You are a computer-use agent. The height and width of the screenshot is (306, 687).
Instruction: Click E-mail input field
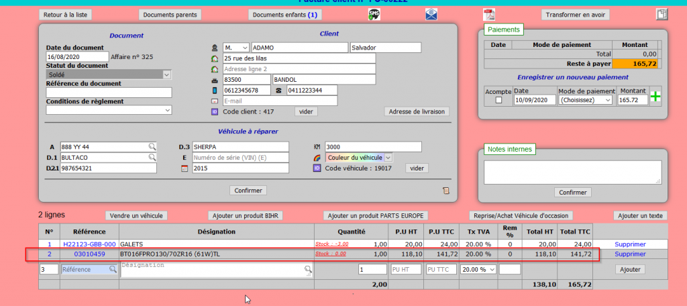pyautogui.click(x=280, y=101)
